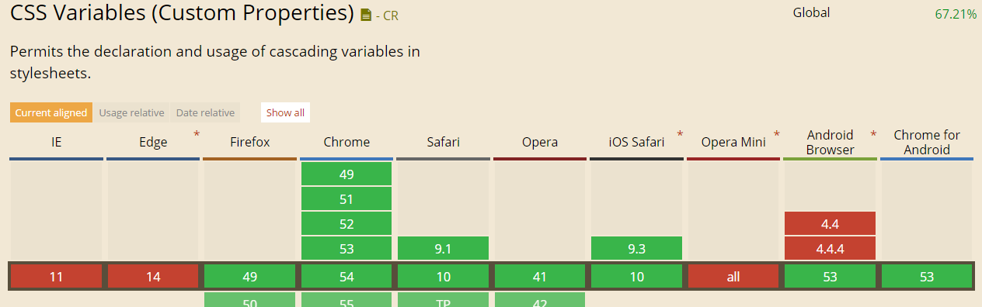Select the Opera Mini all cell
The height and width of the screenshot is (307, 982).
coord(733,277)
